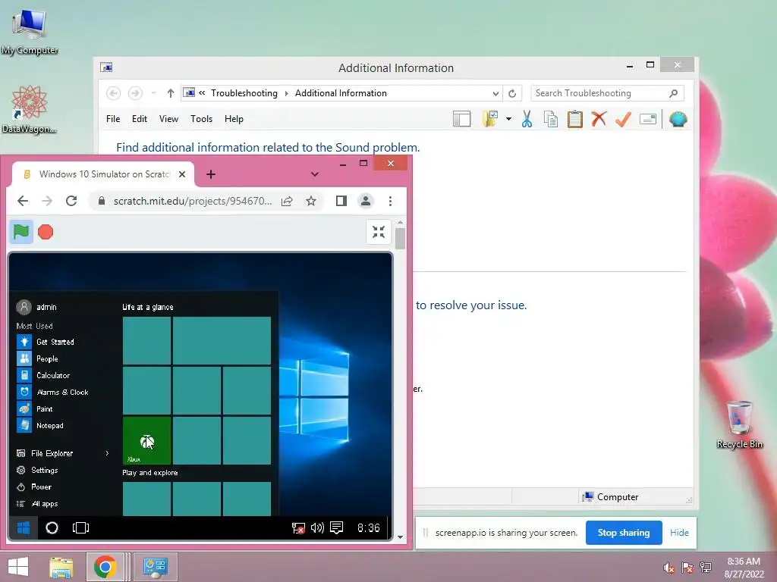Click the Chrome page vertical scrollbar thumb
The height and width of the screenshot is (582, 777).
(401, 239)
